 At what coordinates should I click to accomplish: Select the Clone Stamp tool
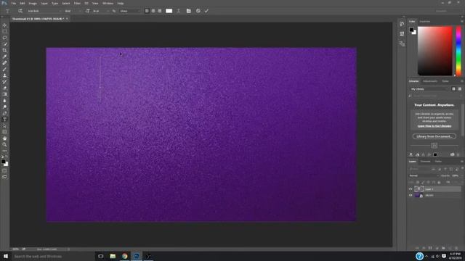(4, 75)
